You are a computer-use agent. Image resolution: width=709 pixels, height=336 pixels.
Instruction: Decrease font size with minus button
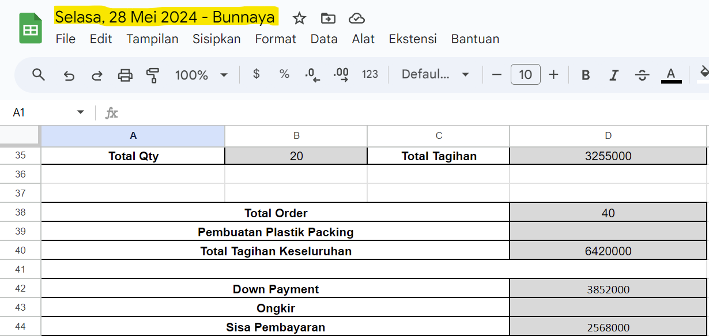(x=497, y=74)
